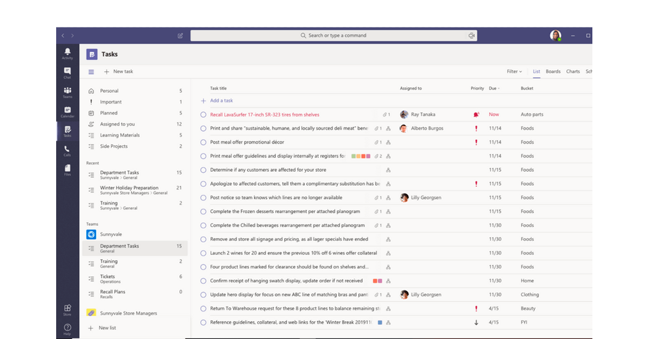
Task: Open the Side Projects list
Action: click(135, 146)
